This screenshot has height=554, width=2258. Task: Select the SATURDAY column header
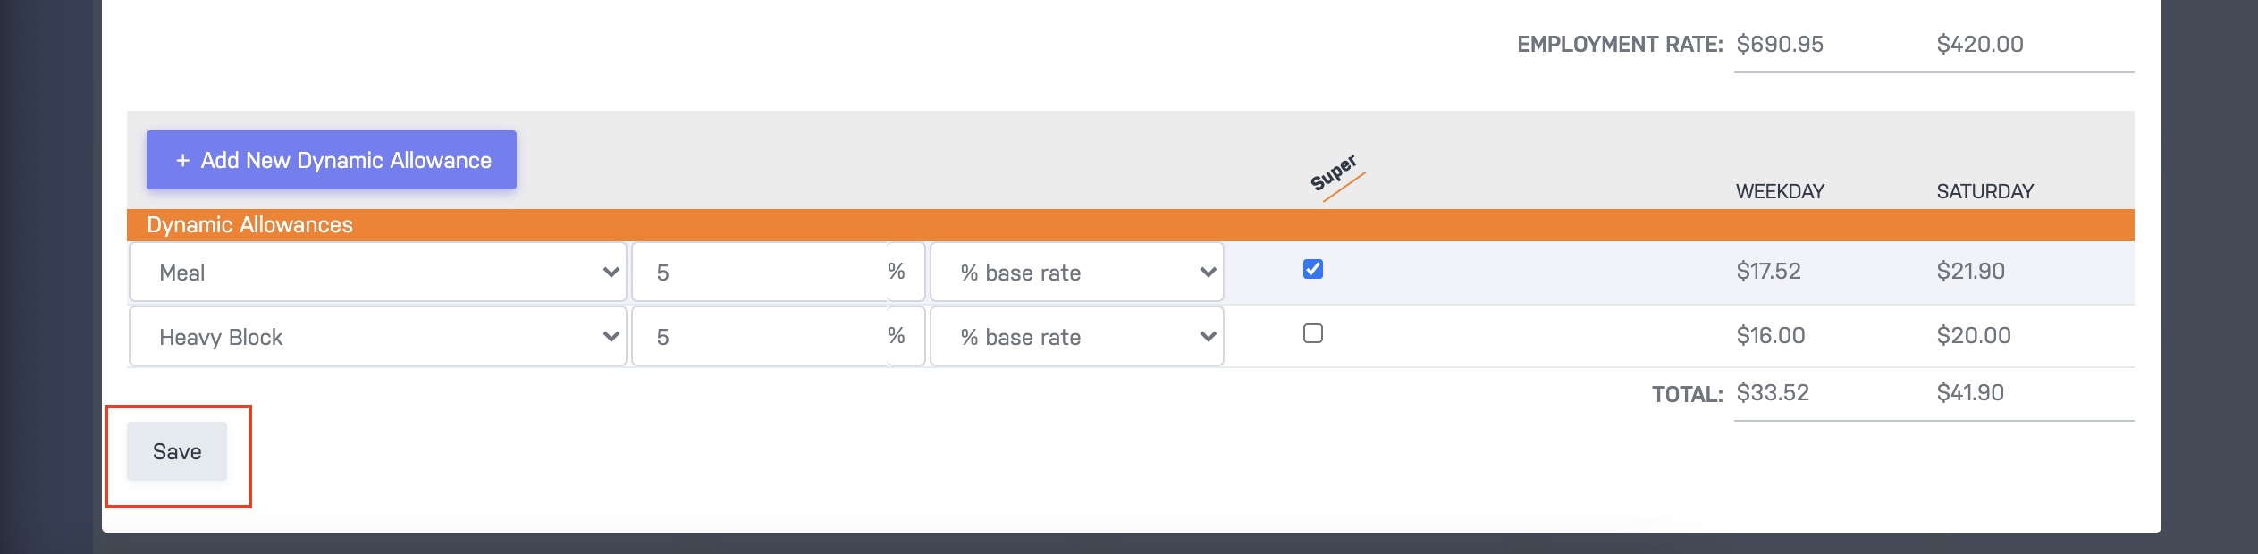click(x=1984, y=191)
